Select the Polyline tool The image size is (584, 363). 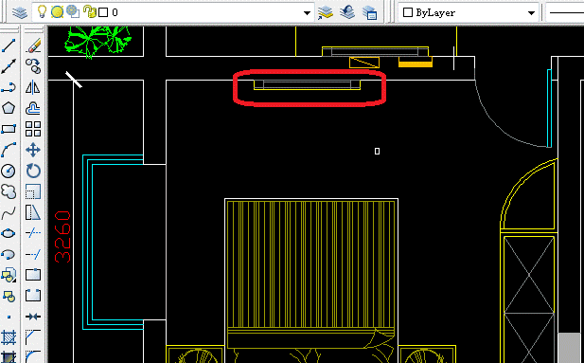pyautogui.click(x=9, y=87)
